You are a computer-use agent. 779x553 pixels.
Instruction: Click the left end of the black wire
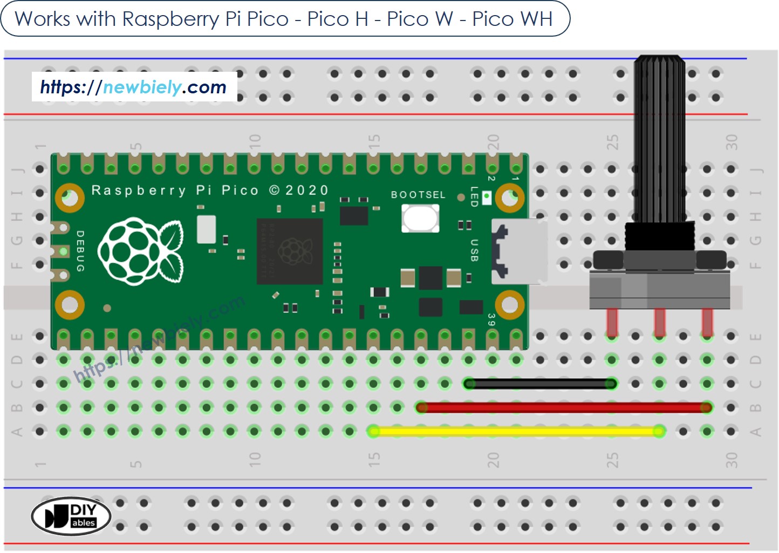pos(469,384)
